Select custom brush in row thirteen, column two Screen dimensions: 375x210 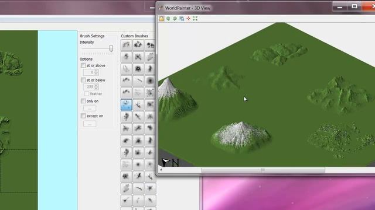[138, 188]
